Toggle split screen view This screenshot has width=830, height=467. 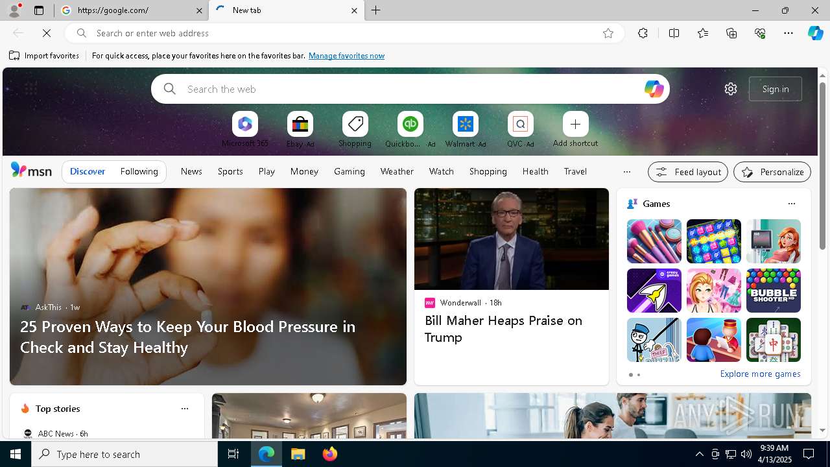674,33
